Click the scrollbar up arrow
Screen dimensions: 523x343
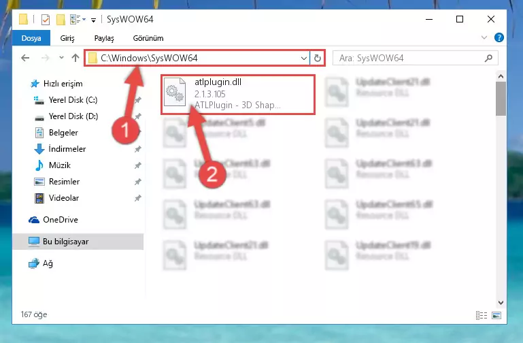(x=501, y=76)
